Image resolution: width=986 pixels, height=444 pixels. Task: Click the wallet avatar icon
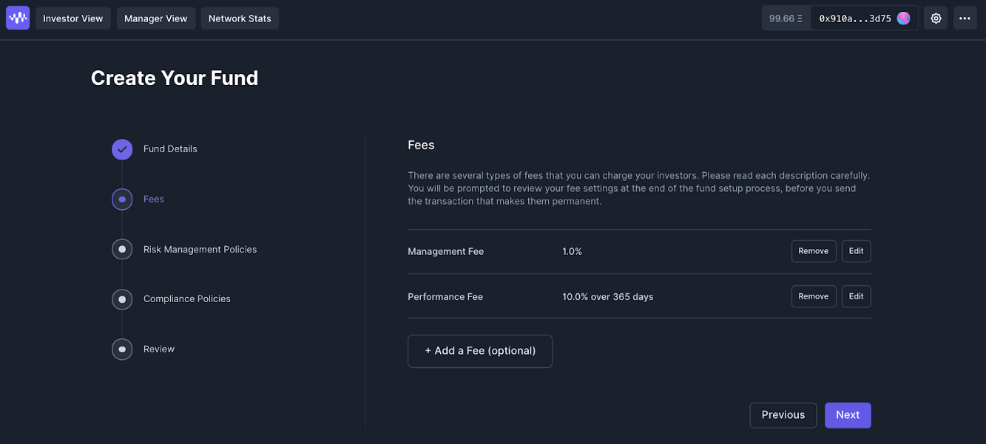(903, 18)
